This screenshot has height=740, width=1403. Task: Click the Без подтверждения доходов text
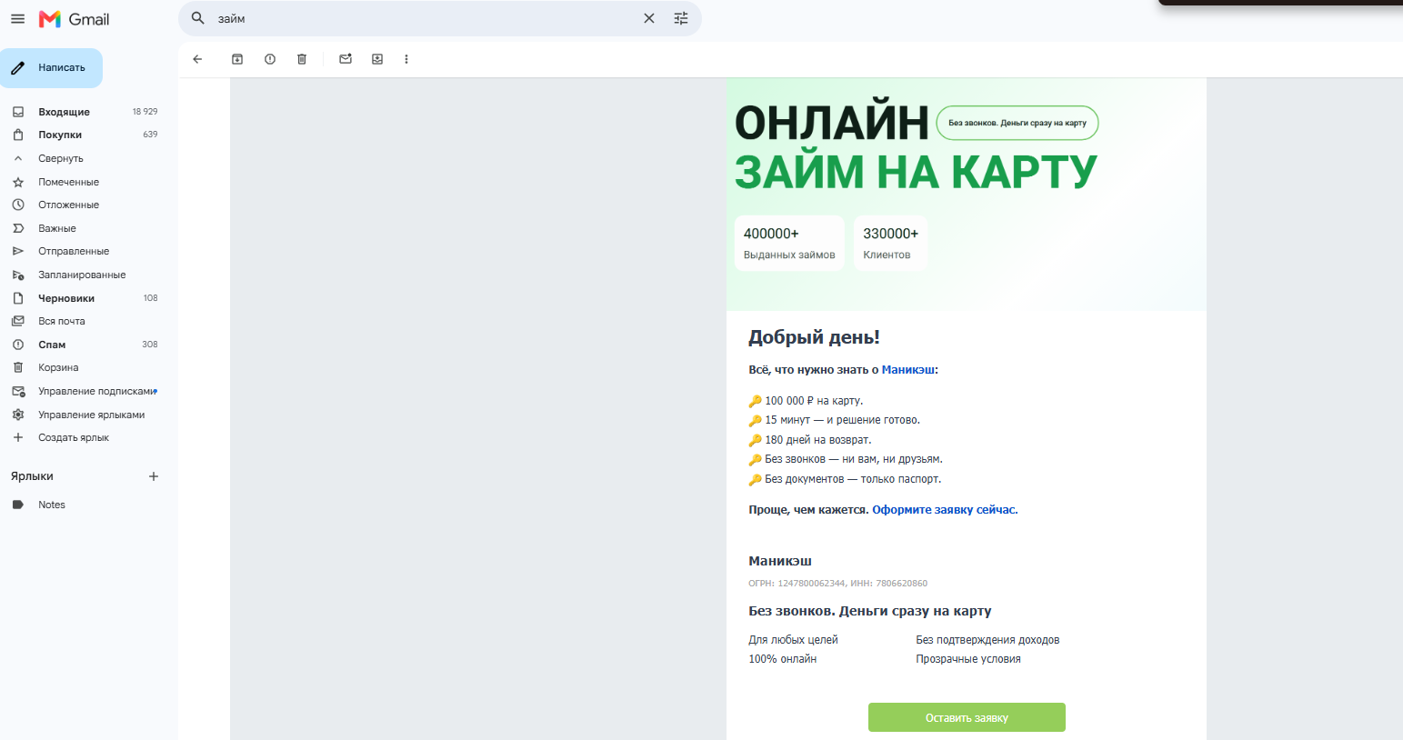987,640
